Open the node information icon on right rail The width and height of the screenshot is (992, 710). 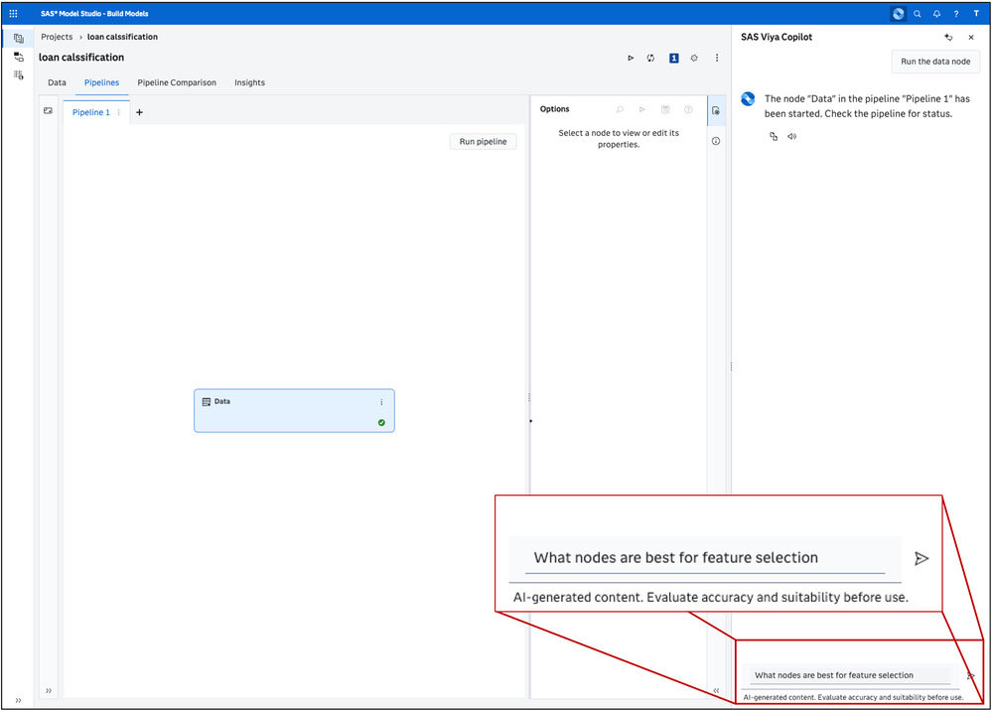point(716,141)
